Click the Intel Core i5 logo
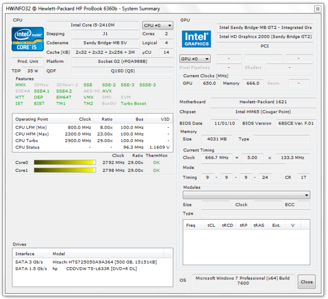 tap(27, 39)
